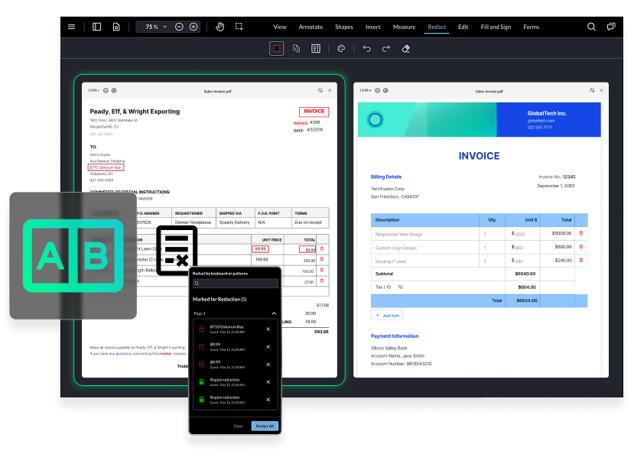Open the comments panel icon
Screen dimensions: 634x454
click(611, 27)
